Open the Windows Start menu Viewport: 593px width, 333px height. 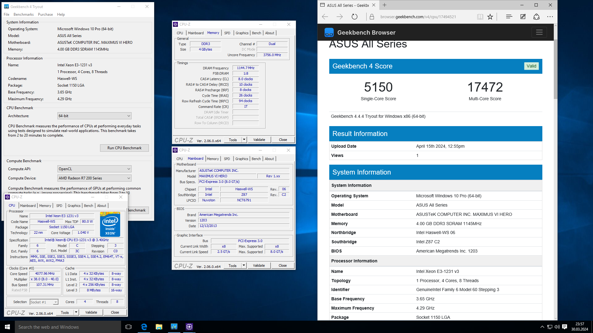click(7, 327)
